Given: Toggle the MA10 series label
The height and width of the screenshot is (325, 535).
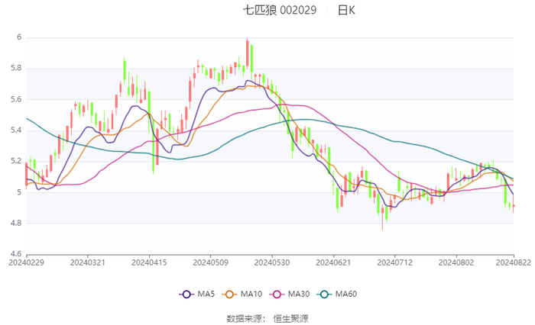Looking at the screenshot, I should pyautogui.click(x=251, y=294).
